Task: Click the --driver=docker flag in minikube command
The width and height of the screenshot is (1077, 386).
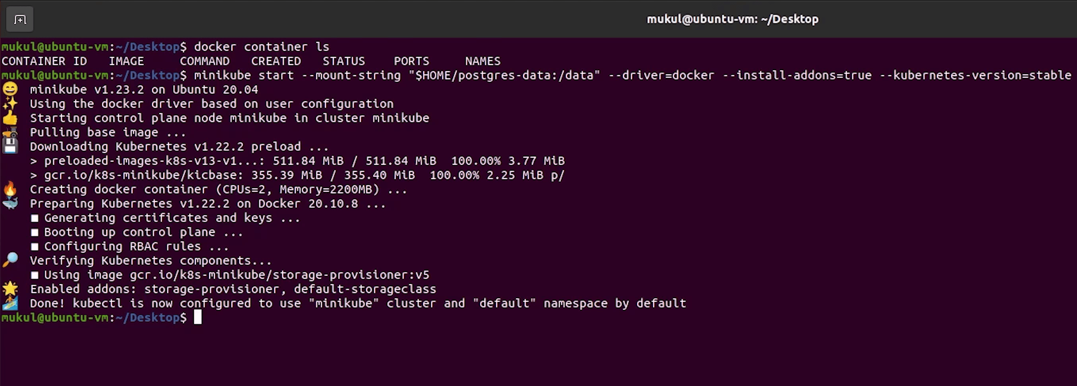Action: [662, 75]
